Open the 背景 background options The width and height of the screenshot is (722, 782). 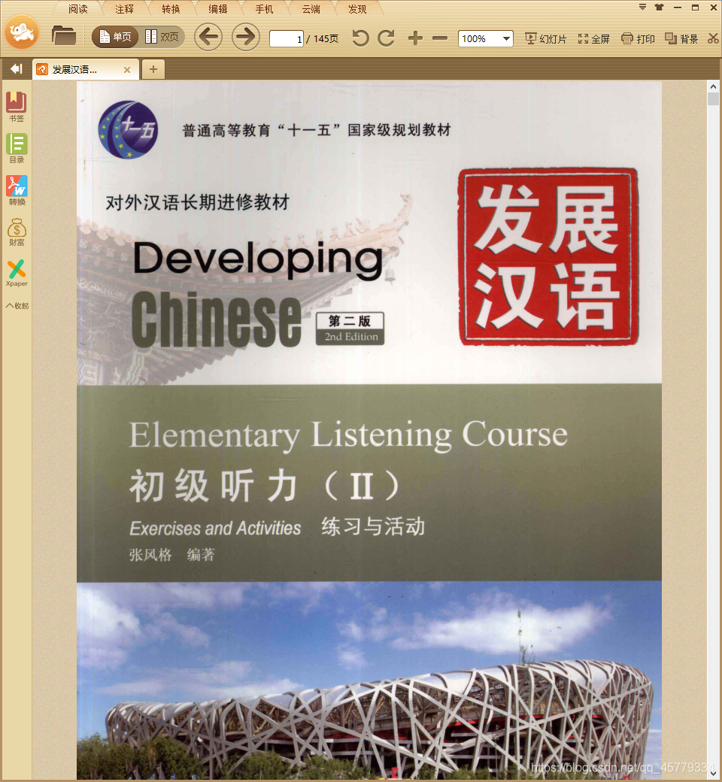[x=681, y=39]
